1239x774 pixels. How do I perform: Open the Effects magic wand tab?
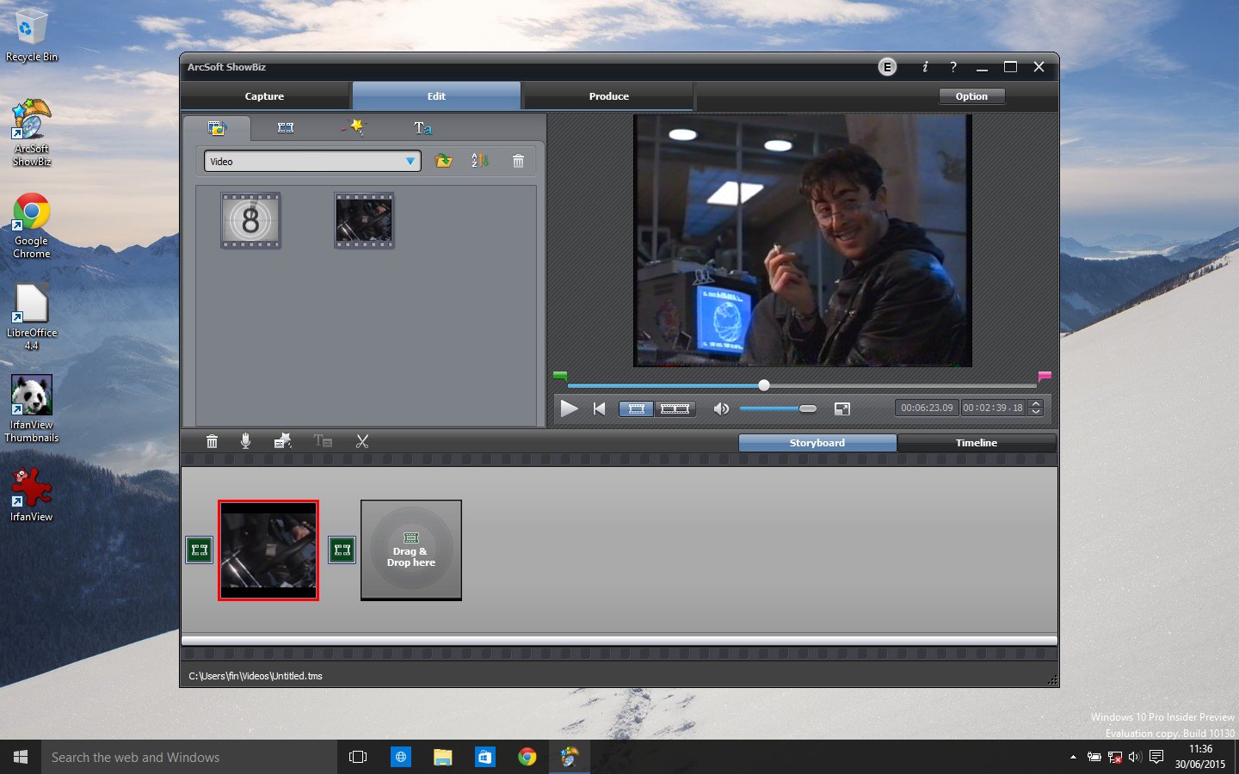point(354,127)
